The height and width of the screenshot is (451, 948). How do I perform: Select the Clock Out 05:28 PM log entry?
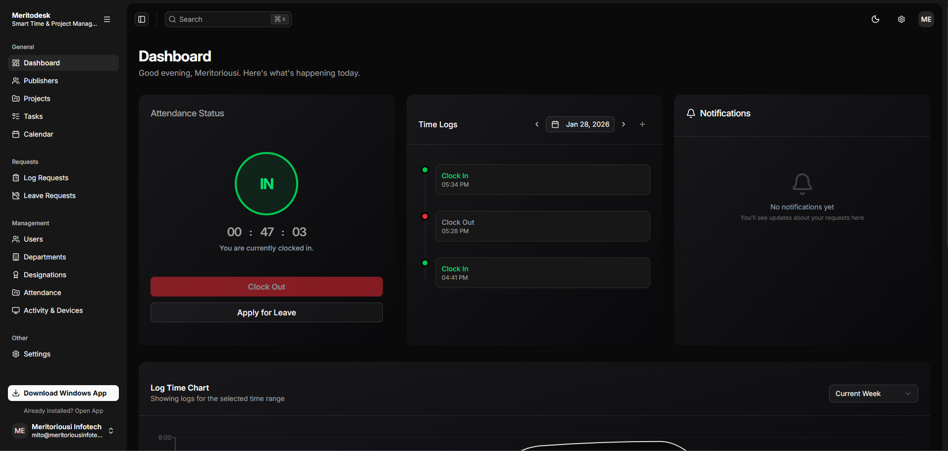(x=542, y=226)
